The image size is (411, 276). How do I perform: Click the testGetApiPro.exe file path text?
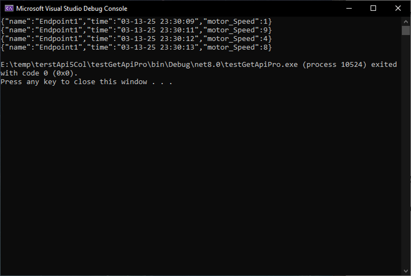click(148, 64)
